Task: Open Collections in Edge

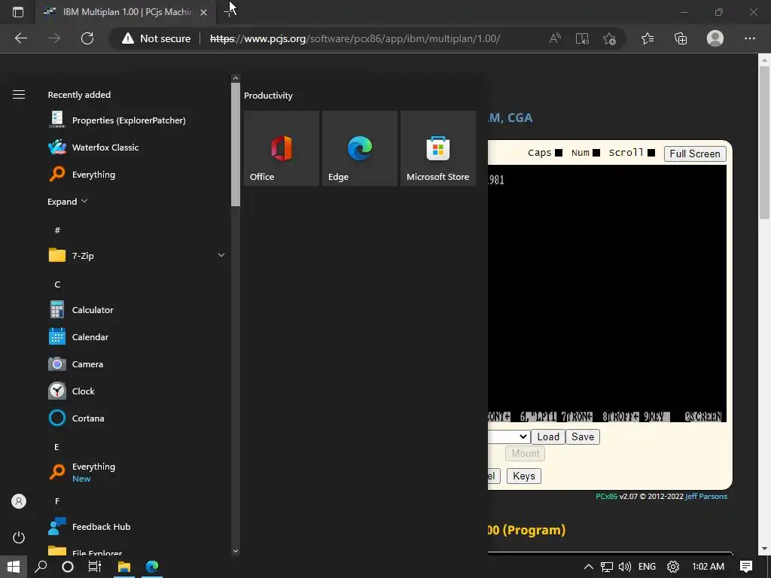Action: (681, 38)
